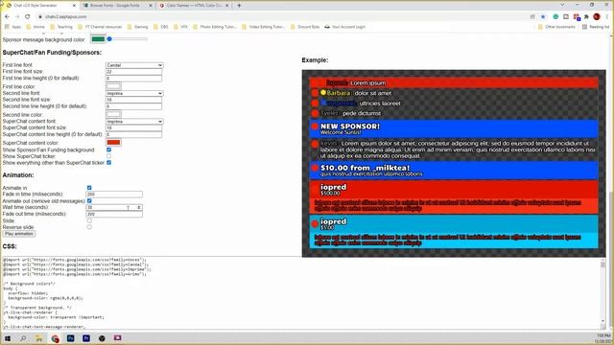
Task: Click the Wait time spinner arrows
Action: 139,207
